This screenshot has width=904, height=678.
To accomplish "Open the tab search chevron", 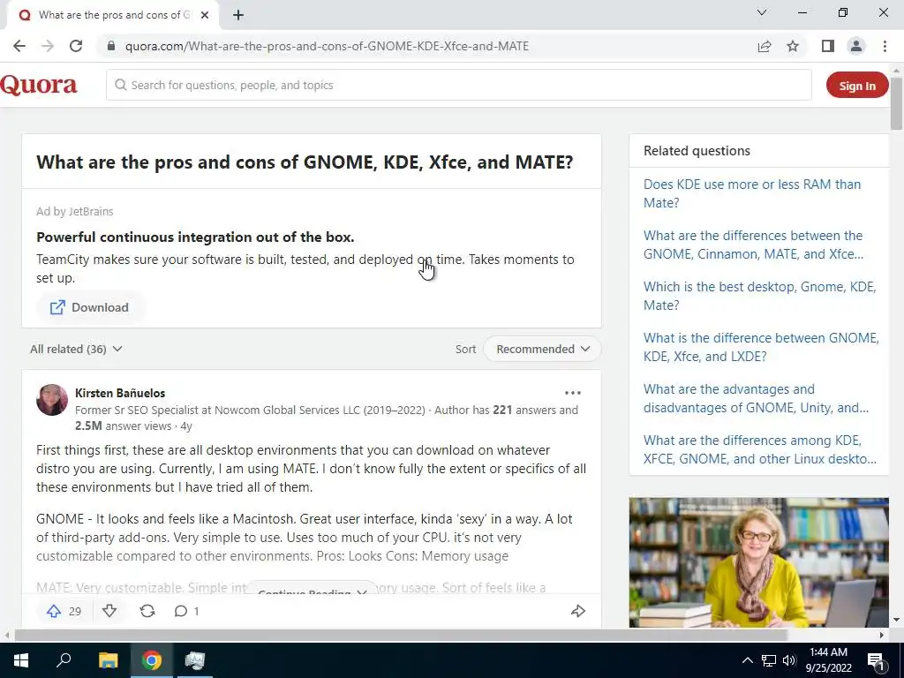I will [762, 12].
